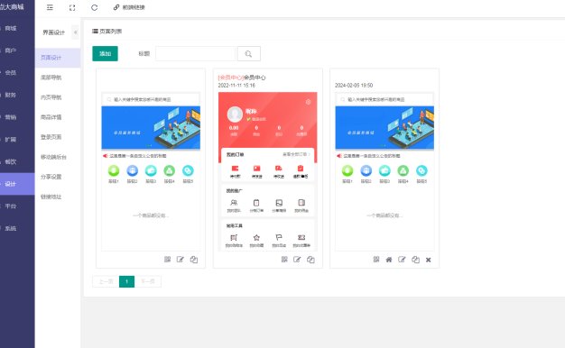Edit the first untitled page card
Screen dimensions: 565x348
click(x=181, y=259)
